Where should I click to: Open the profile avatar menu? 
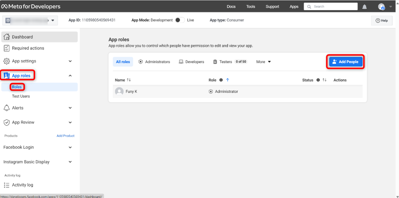tap(381, 7)
